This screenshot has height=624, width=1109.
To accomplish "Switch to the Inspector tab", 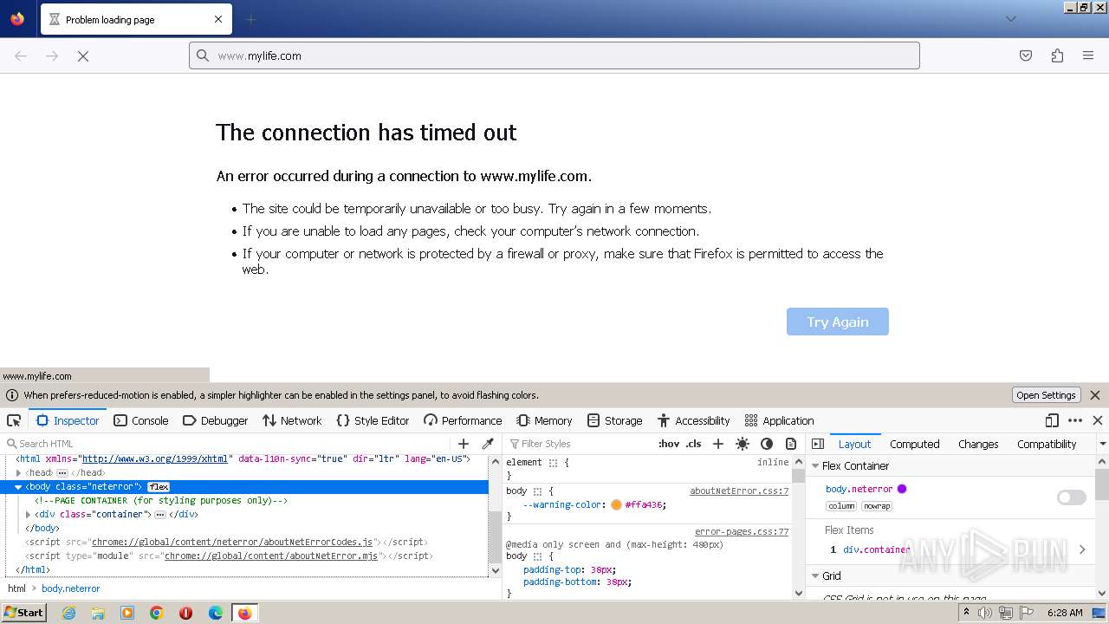I will tap(68, 420).
